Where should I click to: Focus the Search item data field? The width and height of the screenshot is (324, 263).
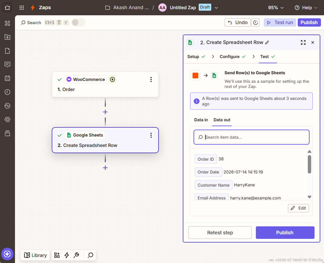(252, 137)
